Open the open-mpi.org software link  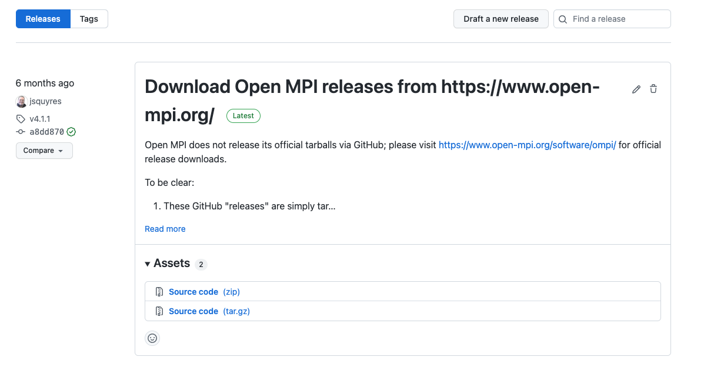(528, 145)
